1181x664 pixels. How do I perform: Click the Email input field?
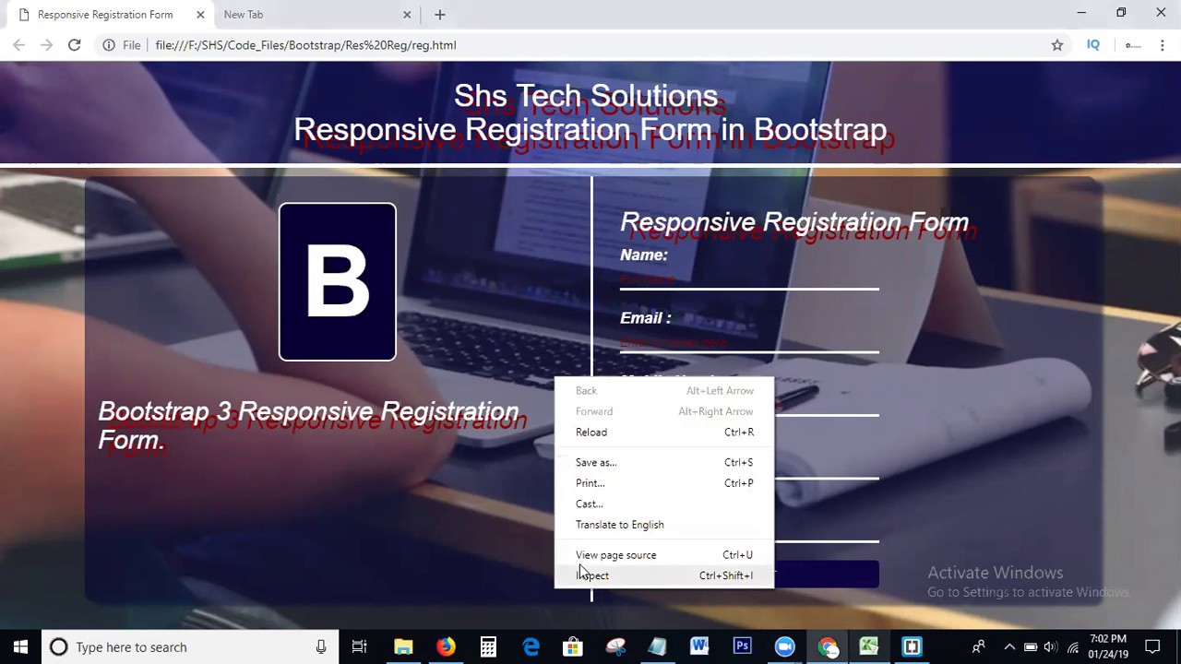click(749, 341)
